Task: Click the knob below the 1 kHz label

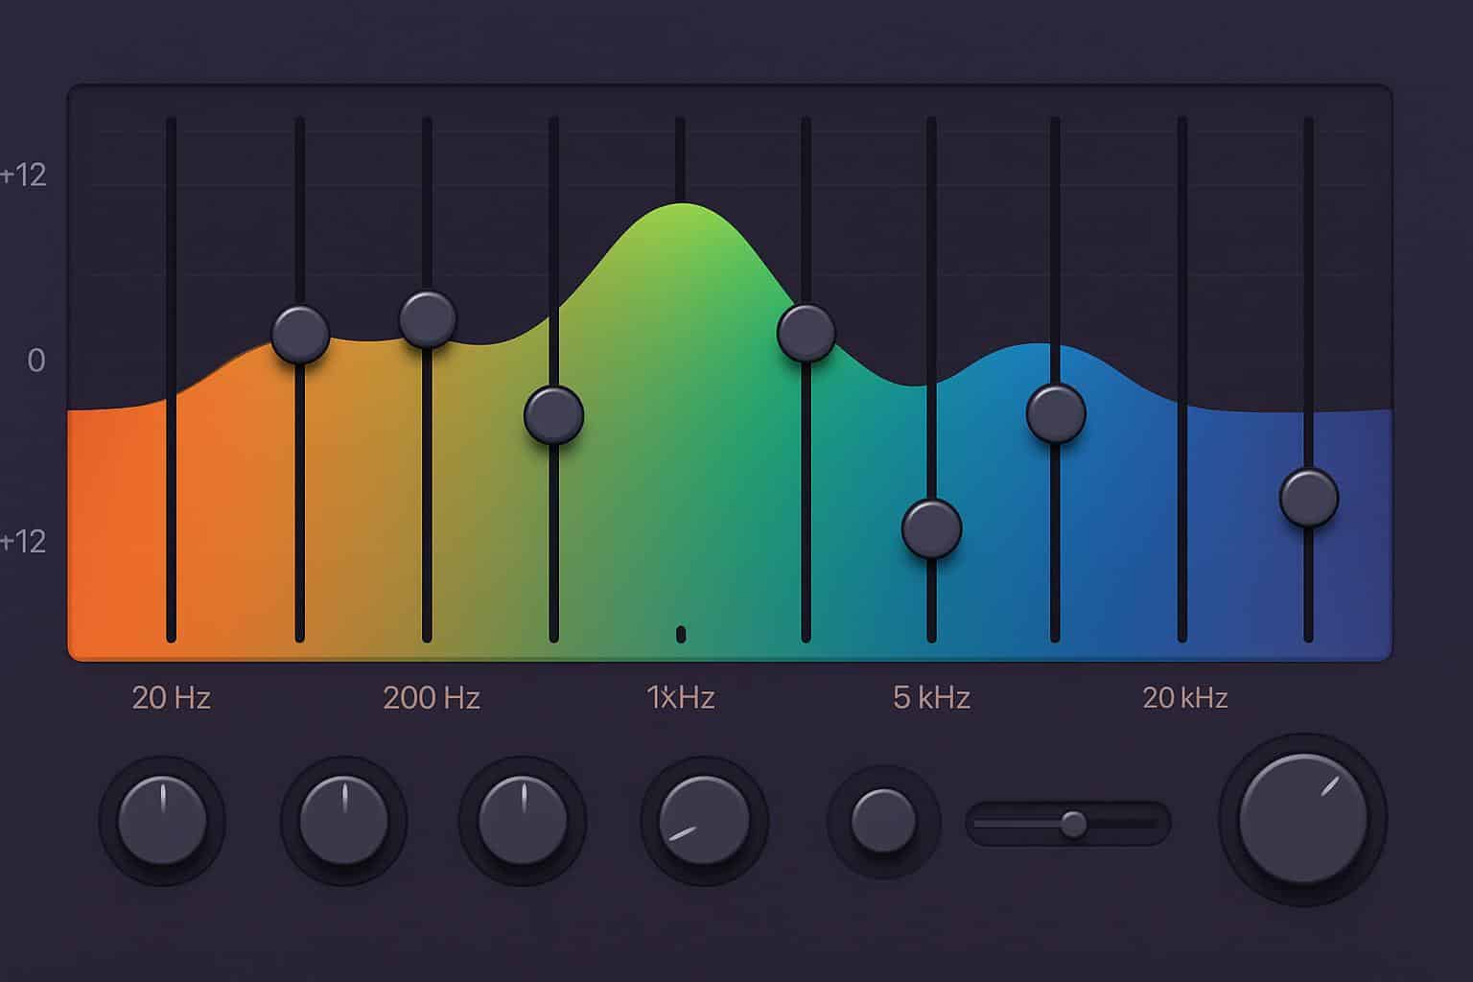Action: pyautogui.click(x=704, y=821)
